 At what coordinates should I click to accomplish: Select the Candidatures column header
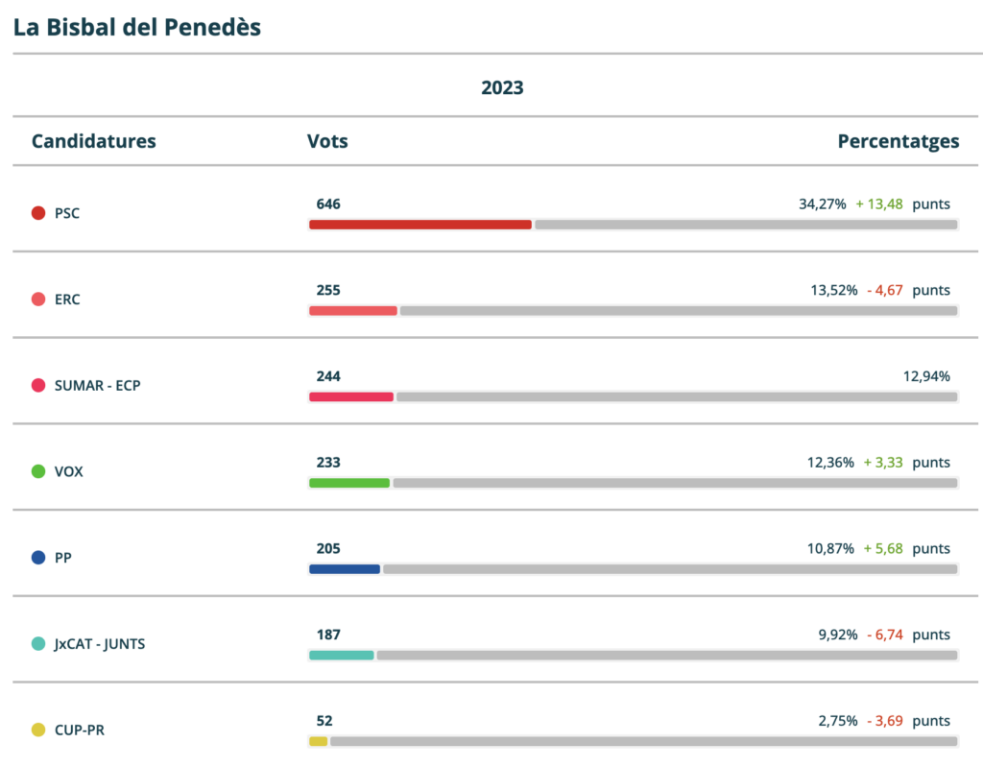click(93, 141)
